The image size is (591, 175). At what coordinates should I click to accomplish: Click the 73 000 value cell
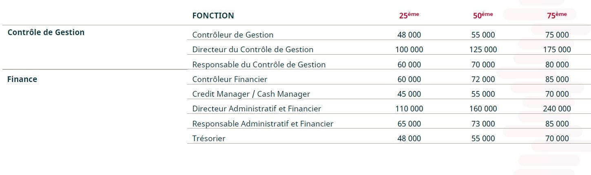pos(483,124)
